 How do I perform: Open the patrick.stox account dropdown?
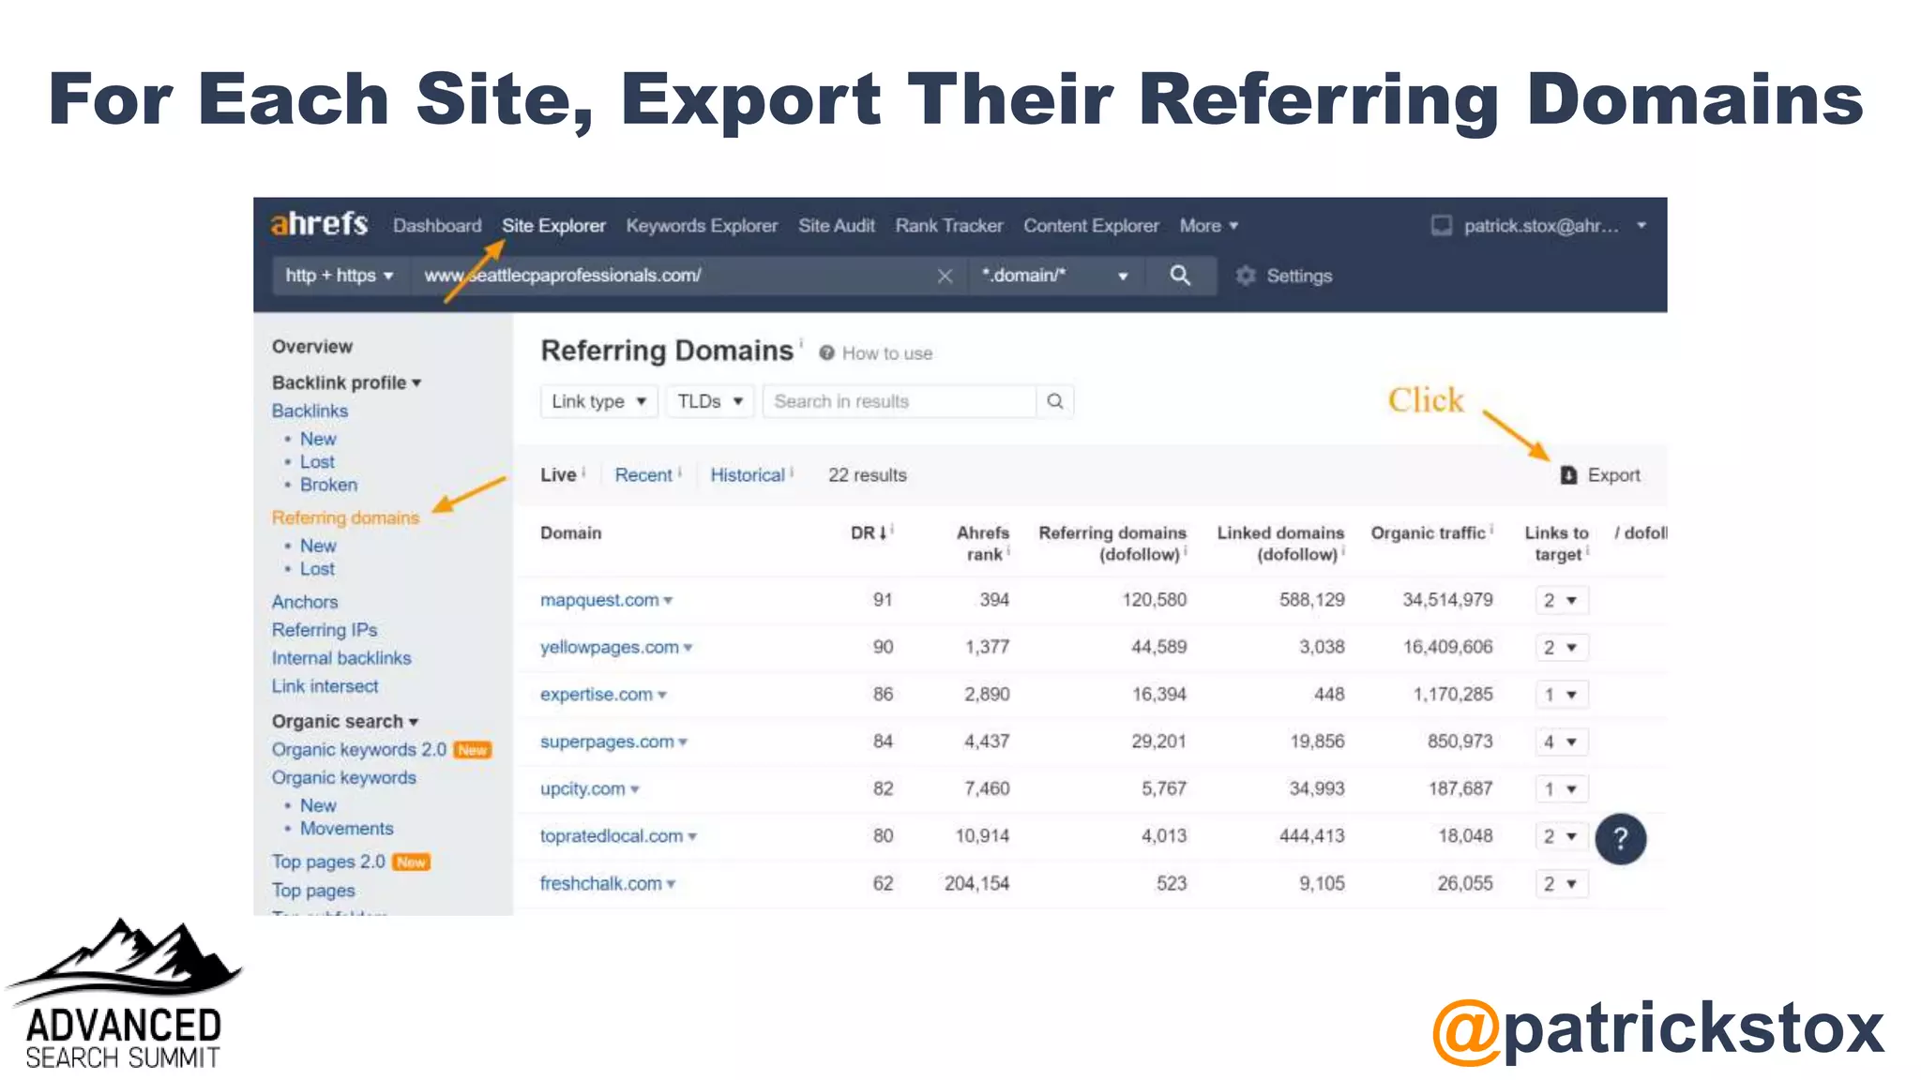[1554, 226]
